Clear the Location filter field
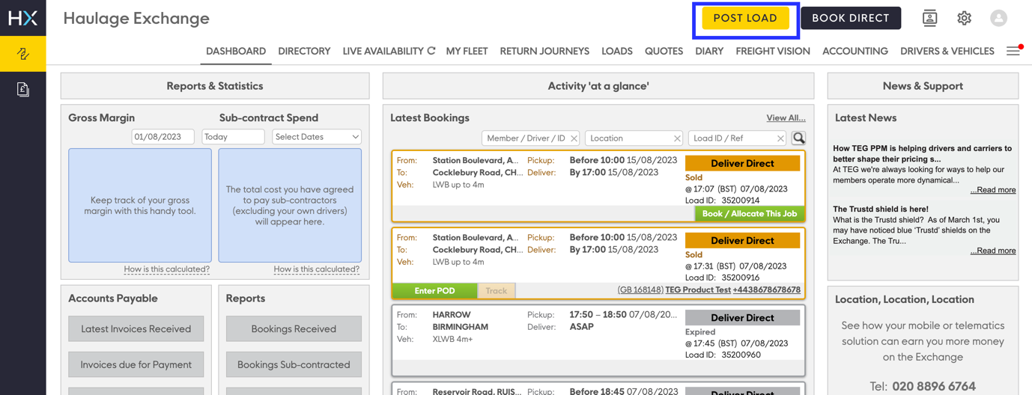The image size is (1032, 395). coord(677,138)
